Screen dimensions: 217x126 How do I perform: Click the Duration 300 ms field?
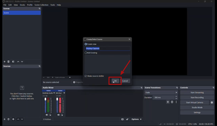point(164,97)
